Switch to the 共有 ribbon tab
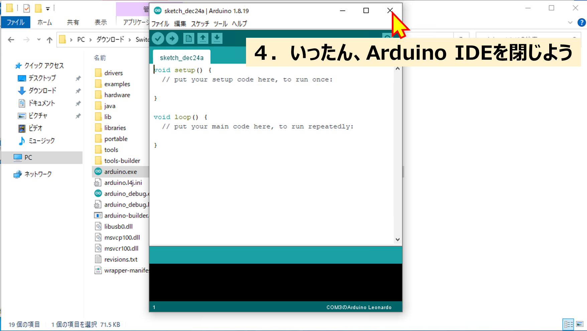Screen dimensions: 587x331 (73, 22)
